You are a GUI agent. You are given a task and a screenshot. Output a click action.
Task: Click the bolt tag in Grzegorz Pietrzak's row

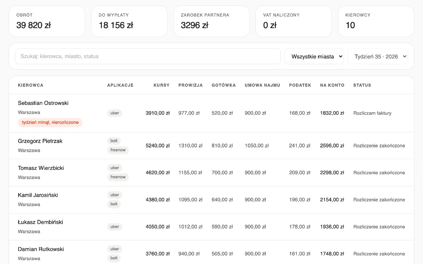pos(114,141)
